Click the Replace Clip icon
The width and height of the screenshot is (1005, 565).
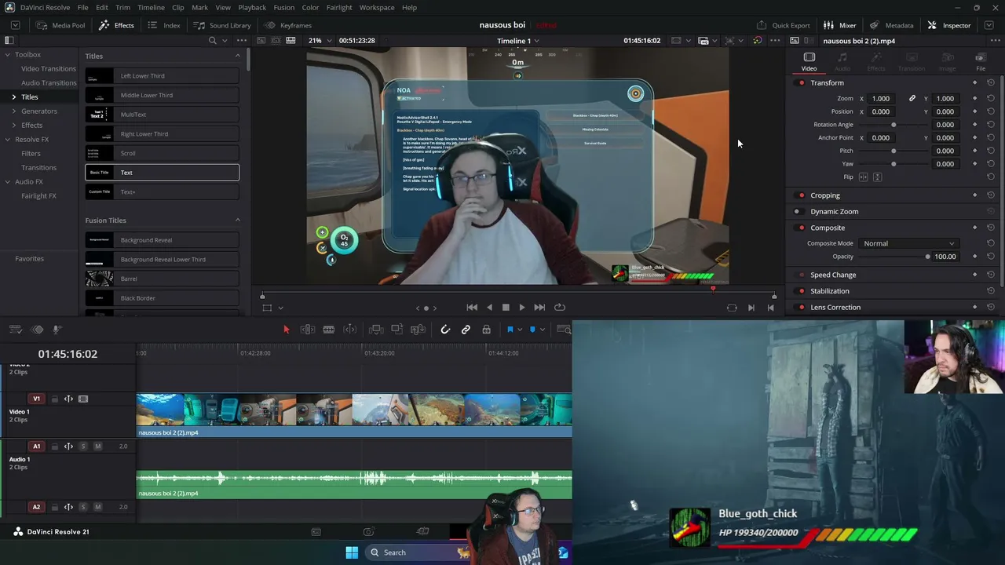coord(418,330)
